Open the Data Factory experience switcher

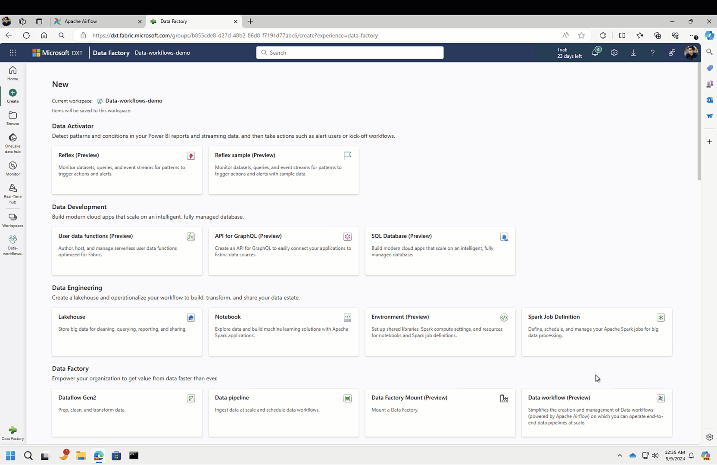(12, 433)
